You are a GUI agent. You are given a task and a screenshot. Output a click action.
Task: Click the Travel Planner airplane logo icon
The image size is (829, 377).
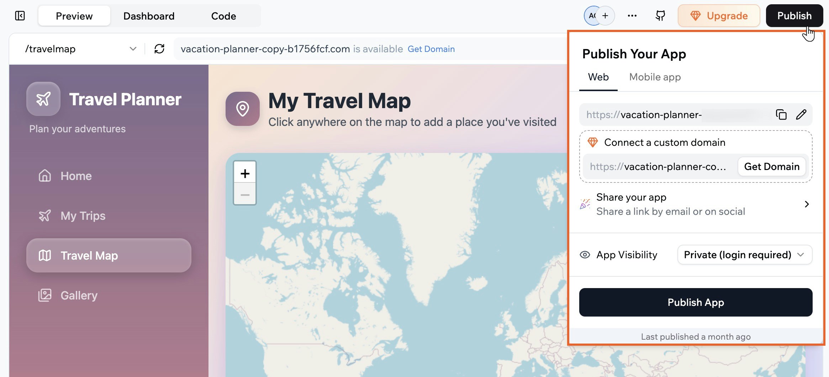click(43, 99)
